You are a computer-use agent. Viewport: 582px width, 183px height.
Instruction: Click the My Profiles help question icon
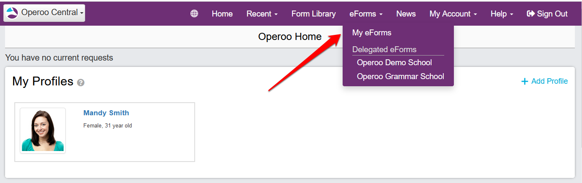pyautogui.click(x=81, y=83)
